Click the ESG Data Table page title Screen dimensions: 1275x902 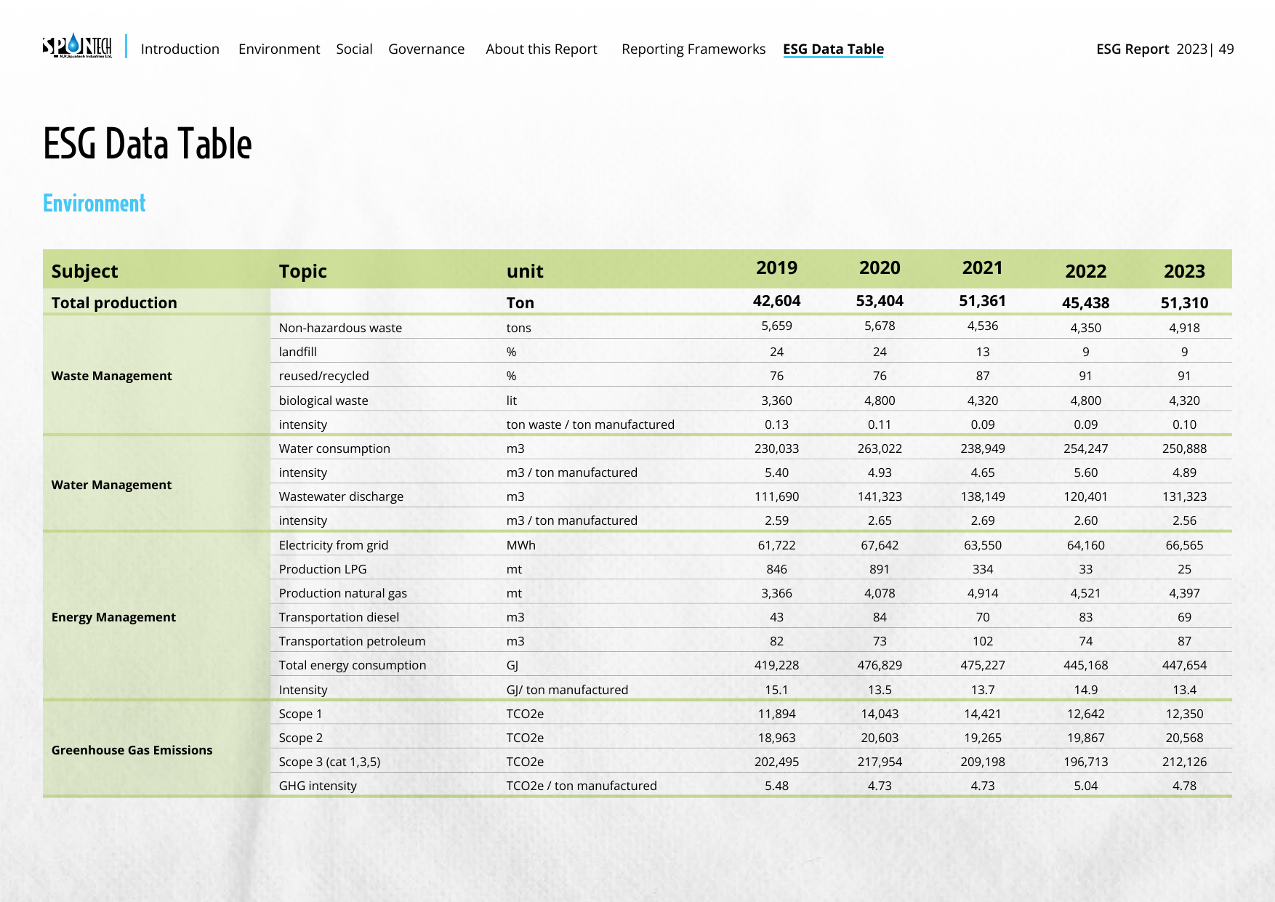[148, 144]
